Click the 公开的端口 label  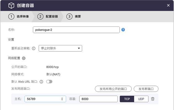point(19,67)
